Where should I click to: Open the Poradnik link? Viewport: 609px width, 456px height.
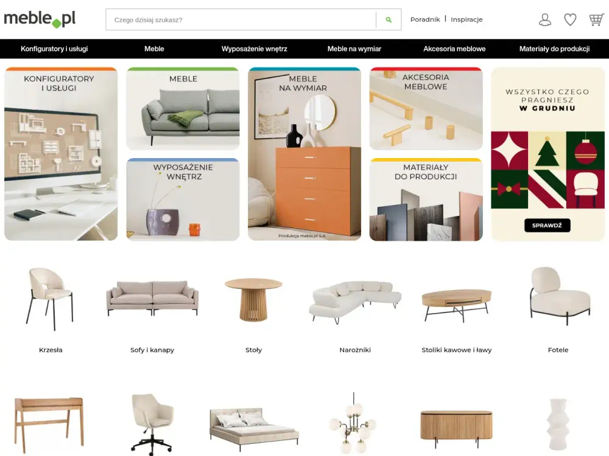pyautogui.click(x=425, y=19)
